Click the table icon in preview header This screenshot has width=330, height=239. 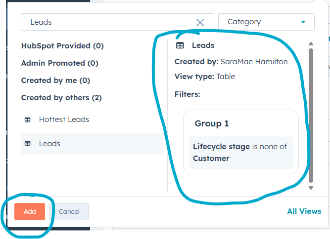click(180, 45)
